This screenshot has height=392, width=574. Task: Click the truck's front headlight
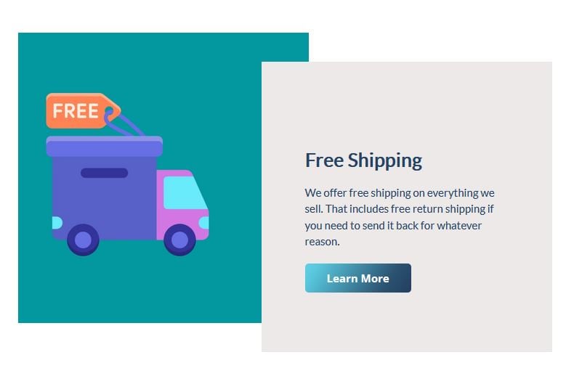click(204, 223)
